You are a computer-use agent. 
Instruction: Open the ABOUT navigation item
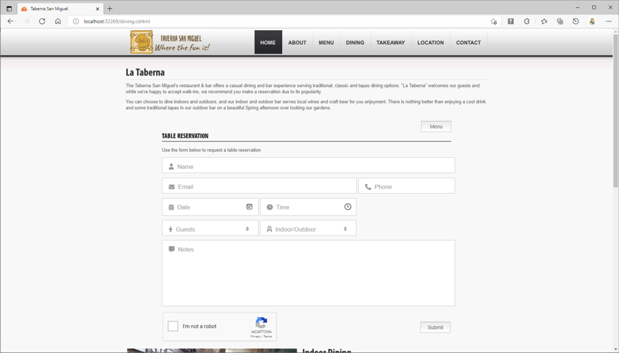[297, 42]
